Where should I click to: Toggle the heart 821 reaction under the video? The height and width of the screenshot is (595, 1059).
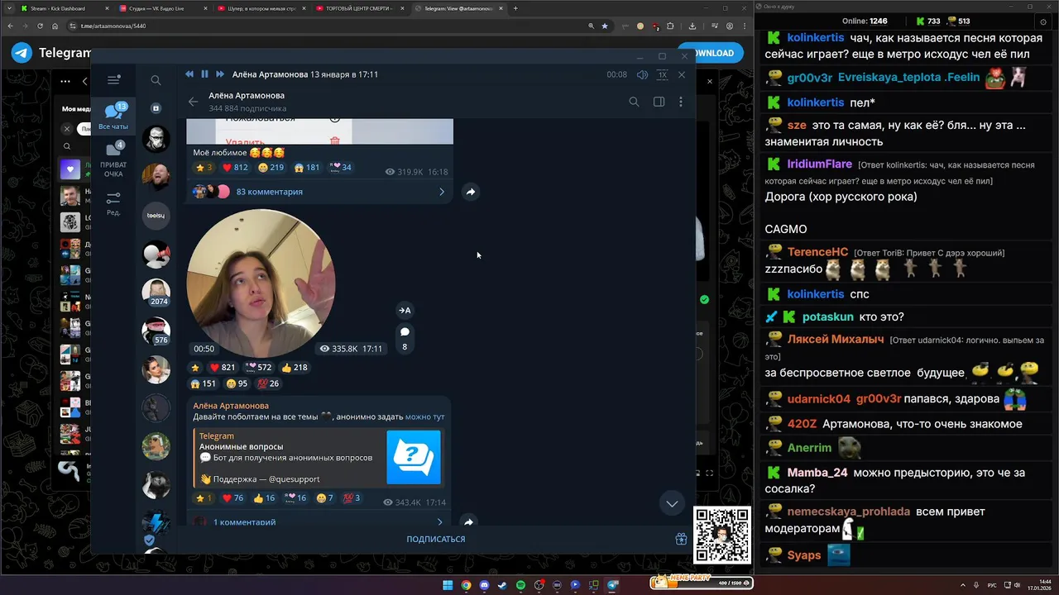click(x=222, y=368)
